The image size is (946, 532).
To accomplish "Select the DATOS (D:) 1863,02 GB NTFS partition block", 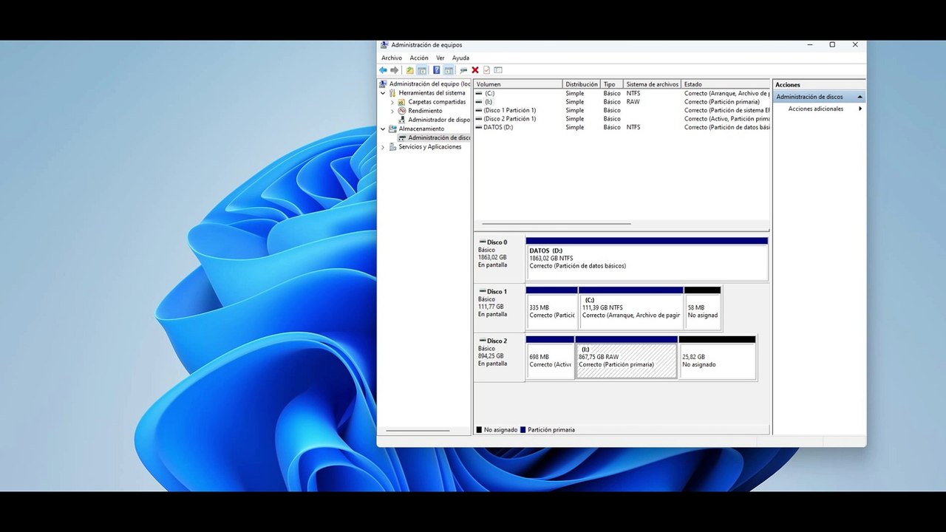I will (x=647, y=259).
